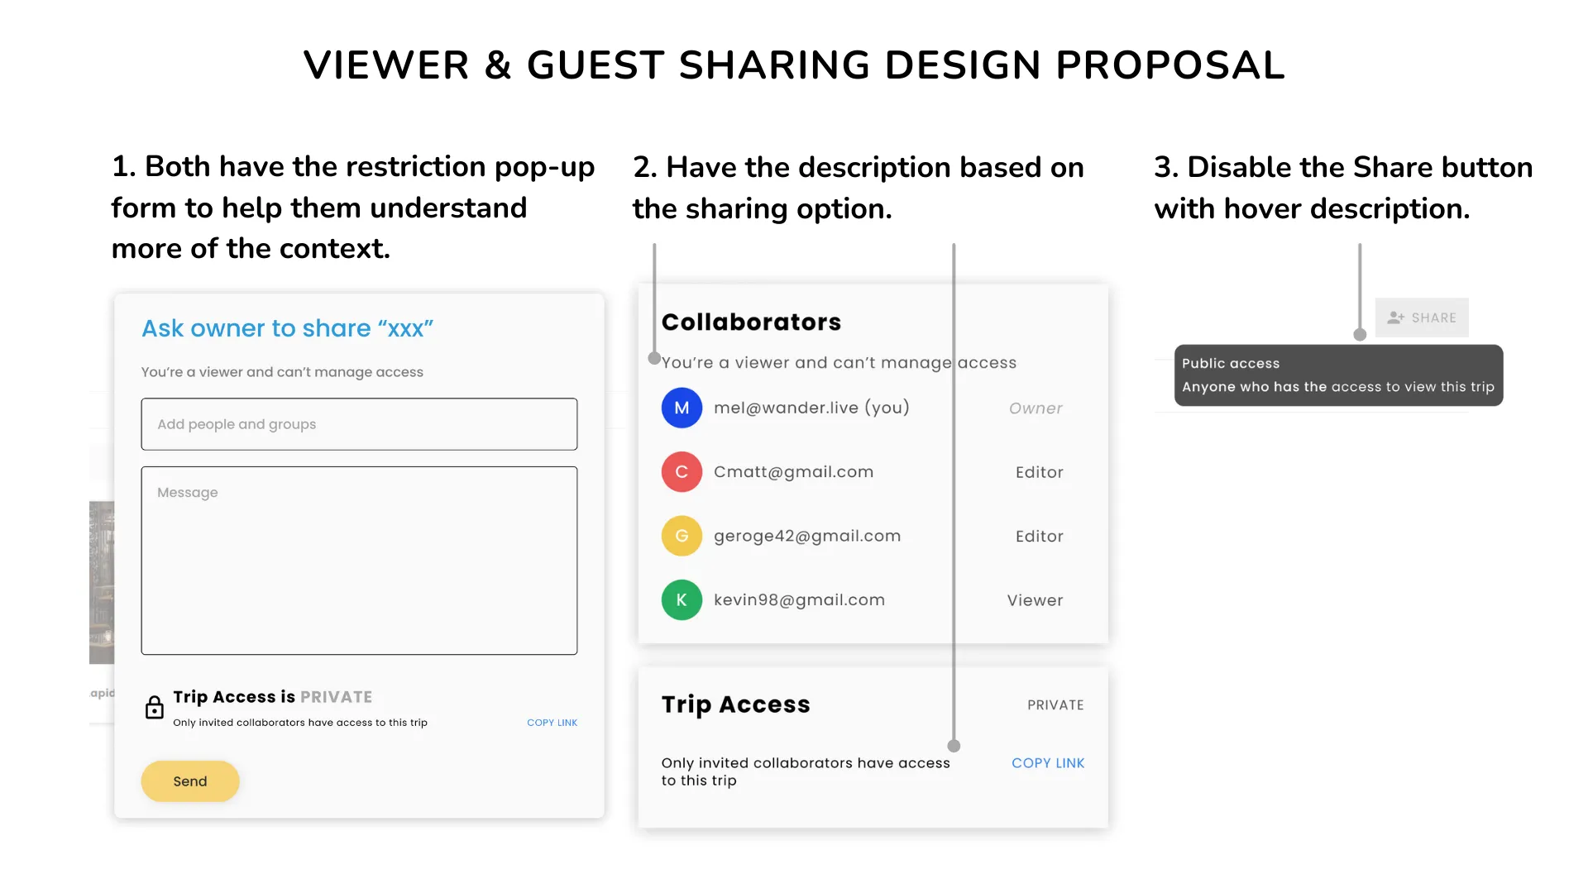Select the mel@wander.live (you) email

click(x=811, y=408)
